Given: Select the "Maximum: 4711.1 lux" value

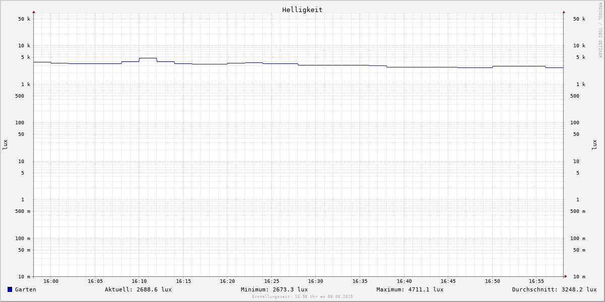Looking at the screenshot, I should coord(410,289).
